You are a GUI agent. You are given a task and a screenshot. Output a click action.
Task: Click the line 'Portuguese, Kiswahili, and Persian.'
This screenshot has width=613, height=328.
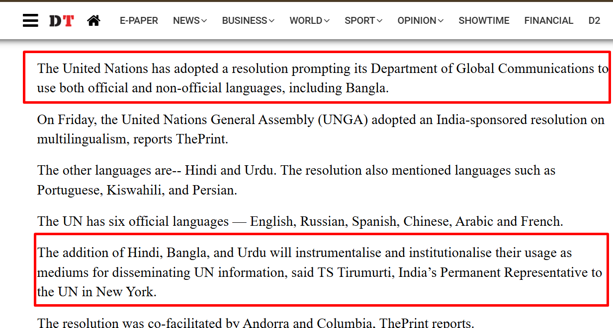pyautogui.click(x=137, y=191)
